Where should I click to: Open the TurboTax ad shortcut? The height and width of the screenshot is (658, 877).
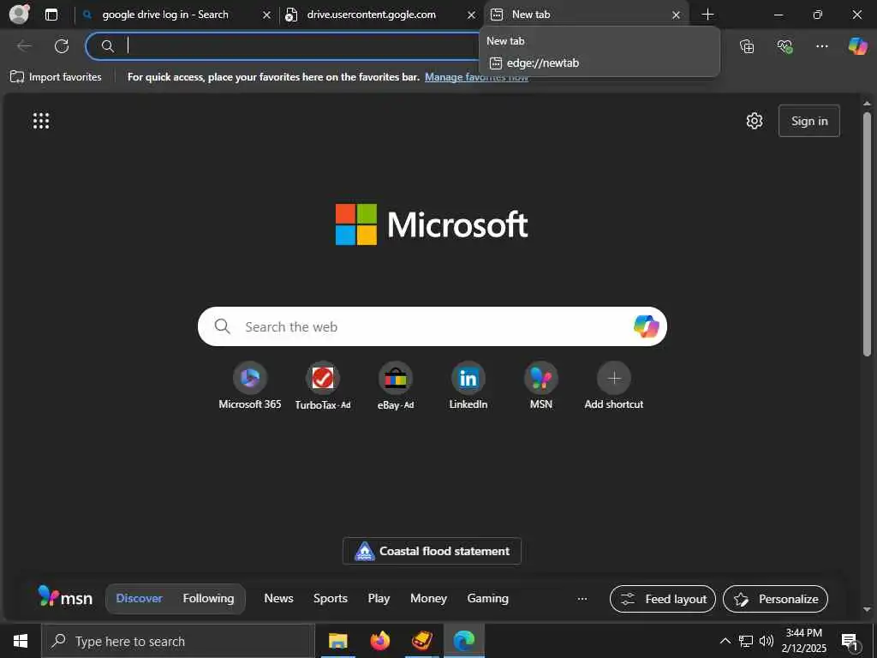pos(323,386)
